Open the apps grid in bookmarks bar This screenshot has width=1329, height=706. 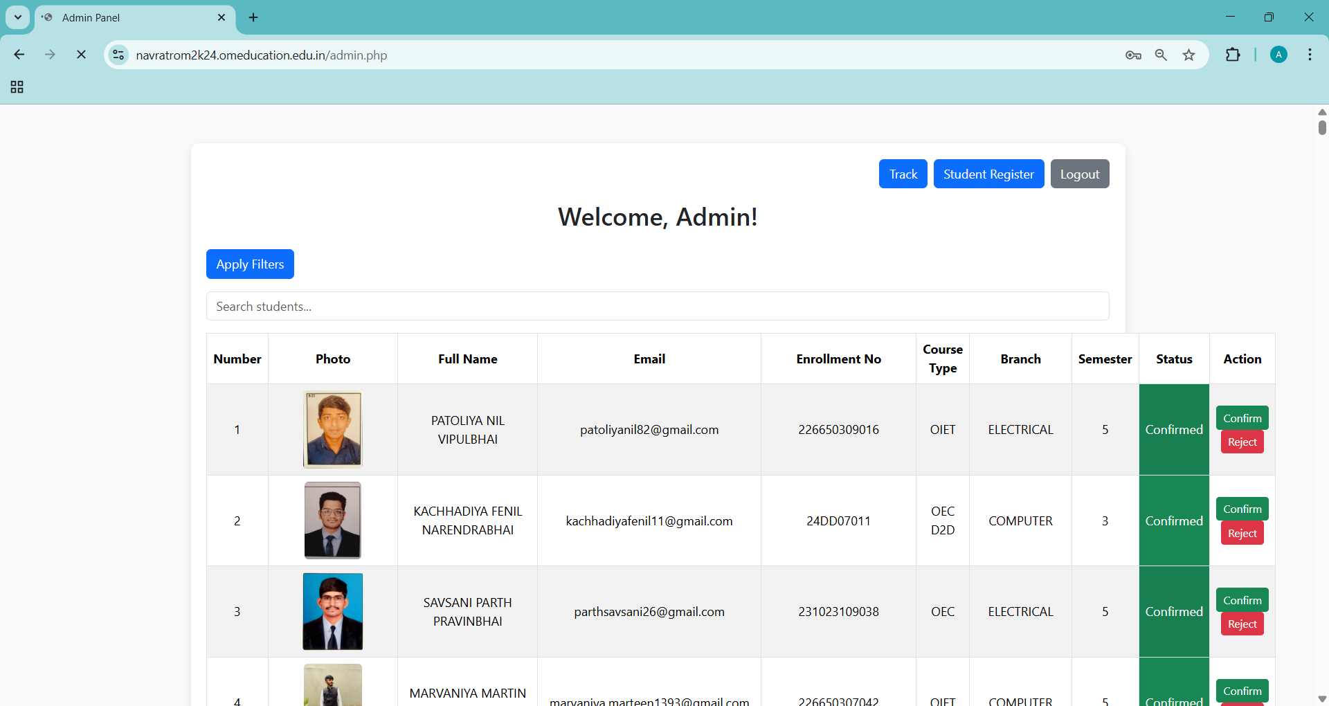[x=17, y=87]
